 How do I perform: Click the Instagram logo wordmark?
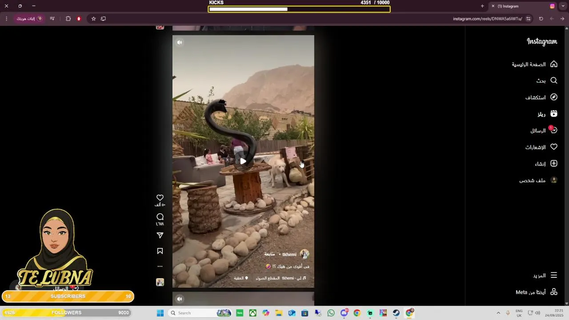point(542,41)
